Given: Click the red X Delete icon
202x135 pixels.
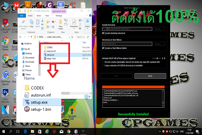Looking at the screenshot, I should (x=53, y=22).
